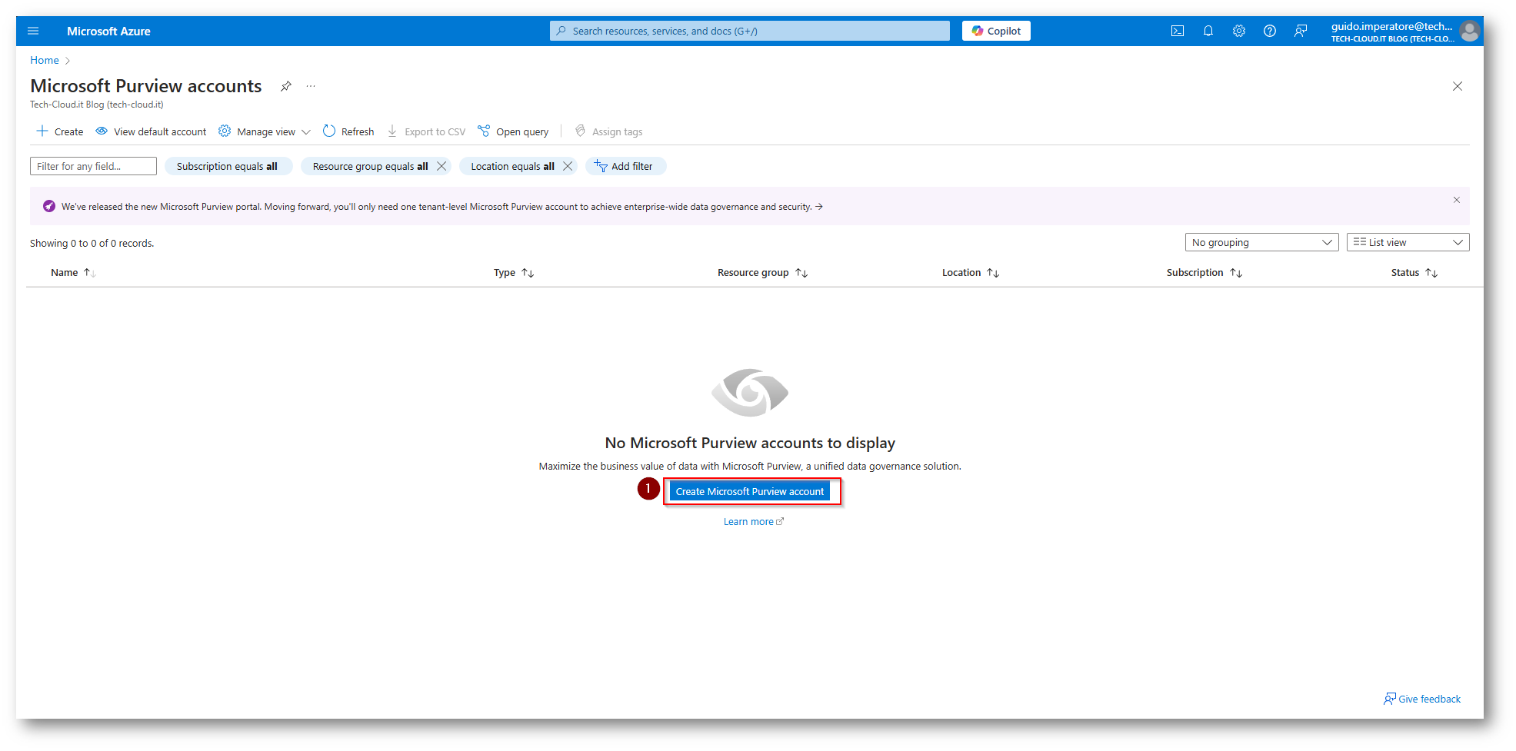Open the Help question mark menu
1516x751 pixels.
point(1270,32)
